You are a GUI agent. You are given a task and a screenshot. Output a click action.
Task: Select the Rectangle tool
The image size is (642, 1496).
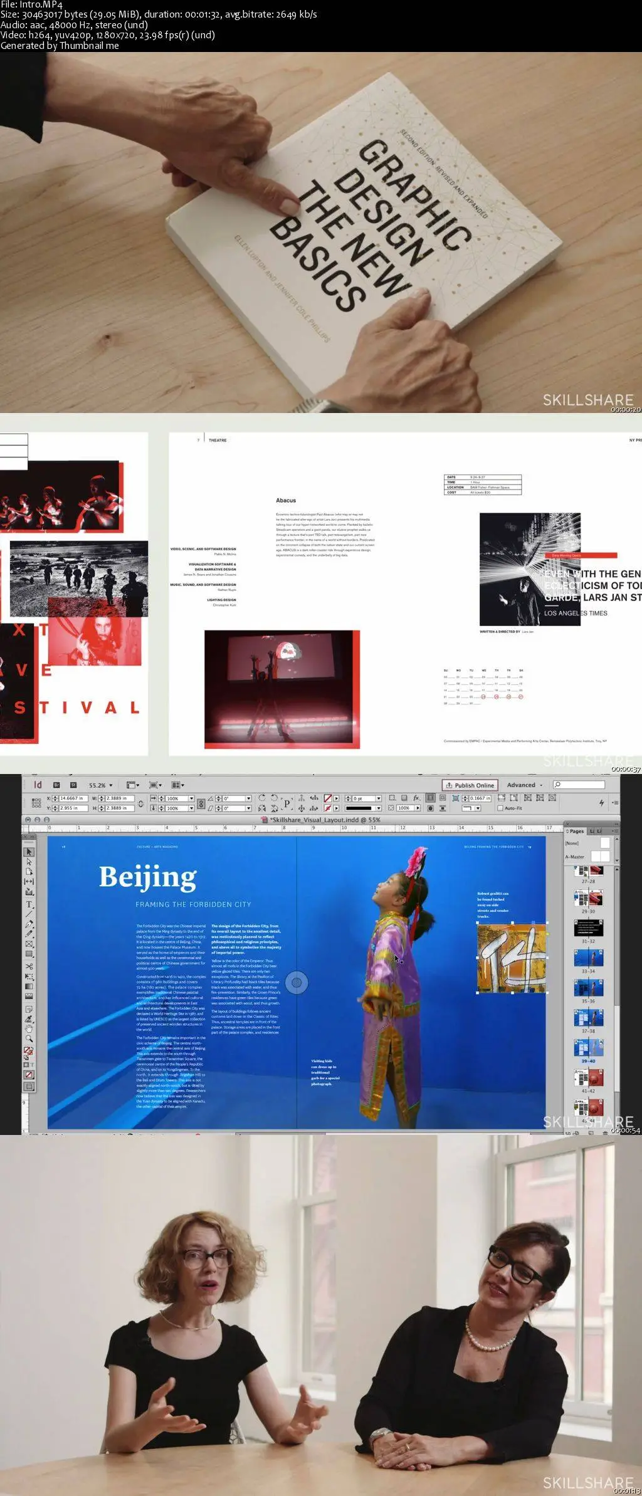tap(29, 953)
